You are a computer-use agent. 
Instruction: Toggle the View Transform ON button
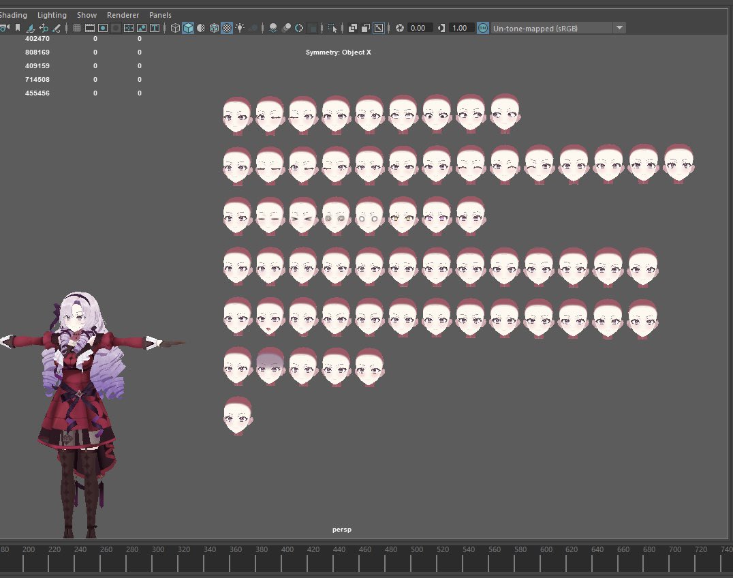[483, 28]
